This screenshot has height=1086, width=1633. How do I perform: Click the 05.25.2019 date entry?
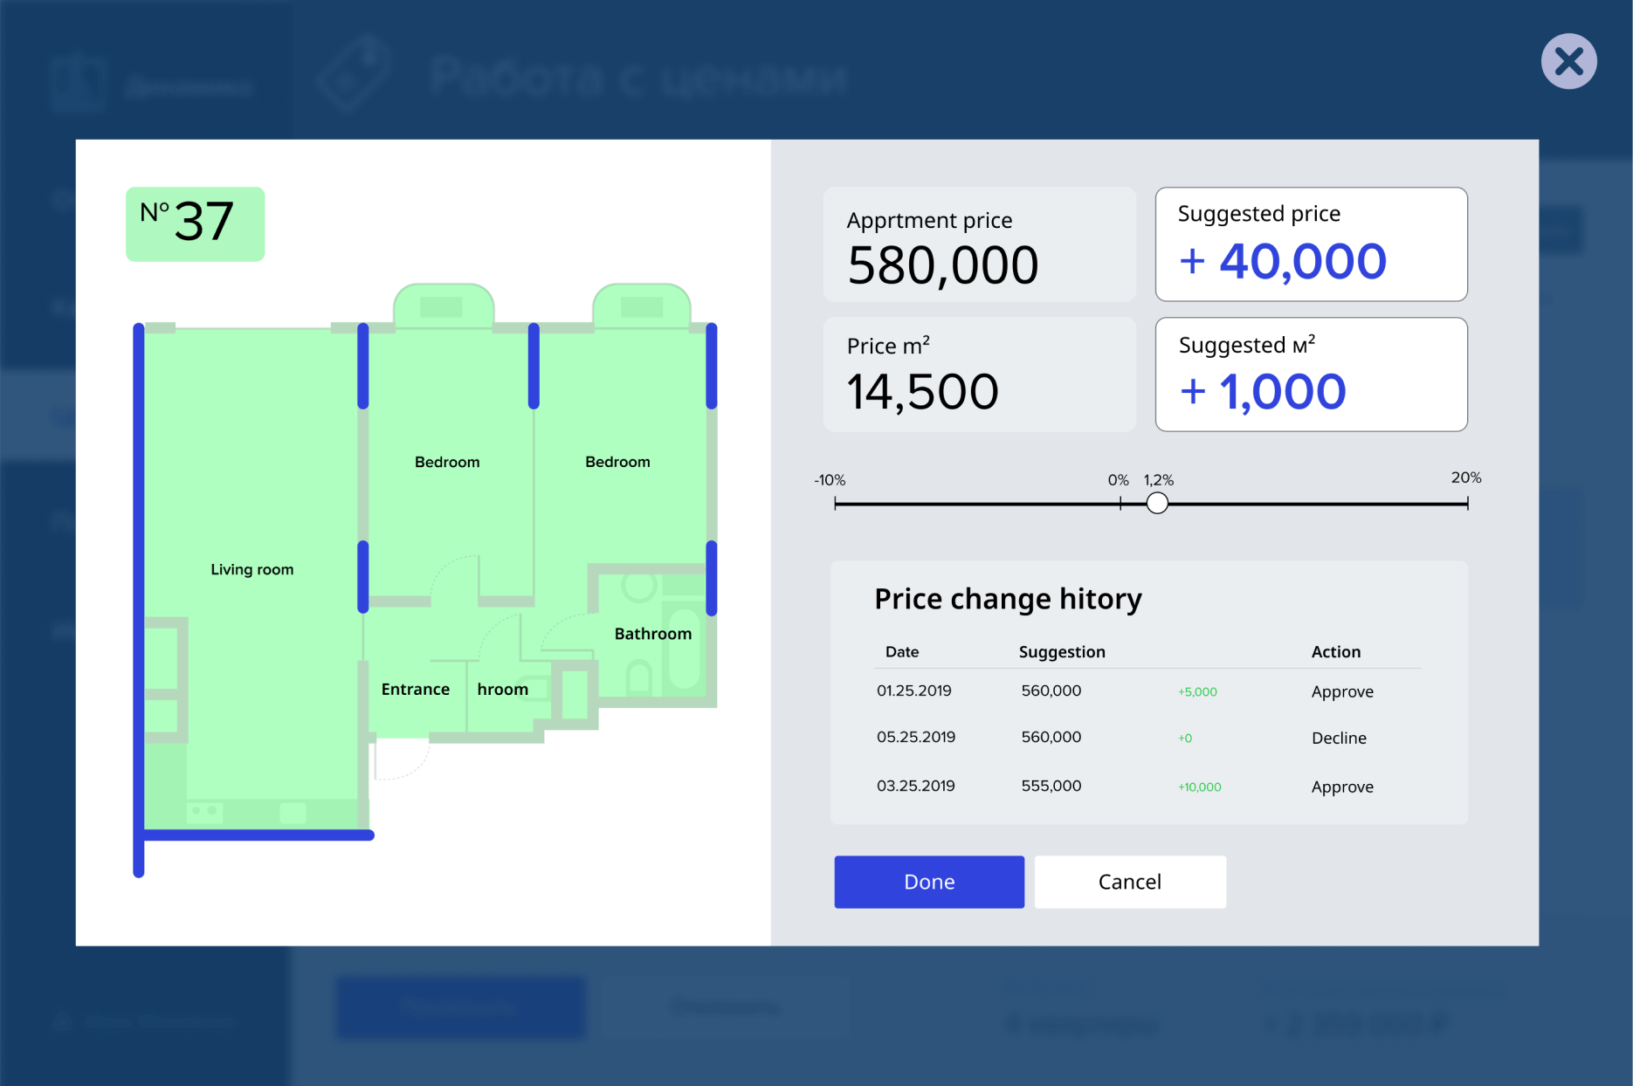tap(916, 737)
